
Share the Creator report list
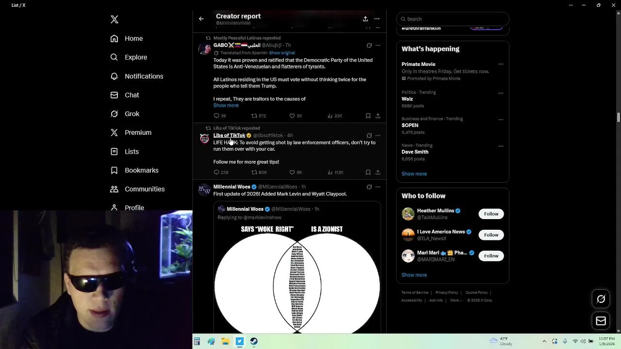(365, 19)
